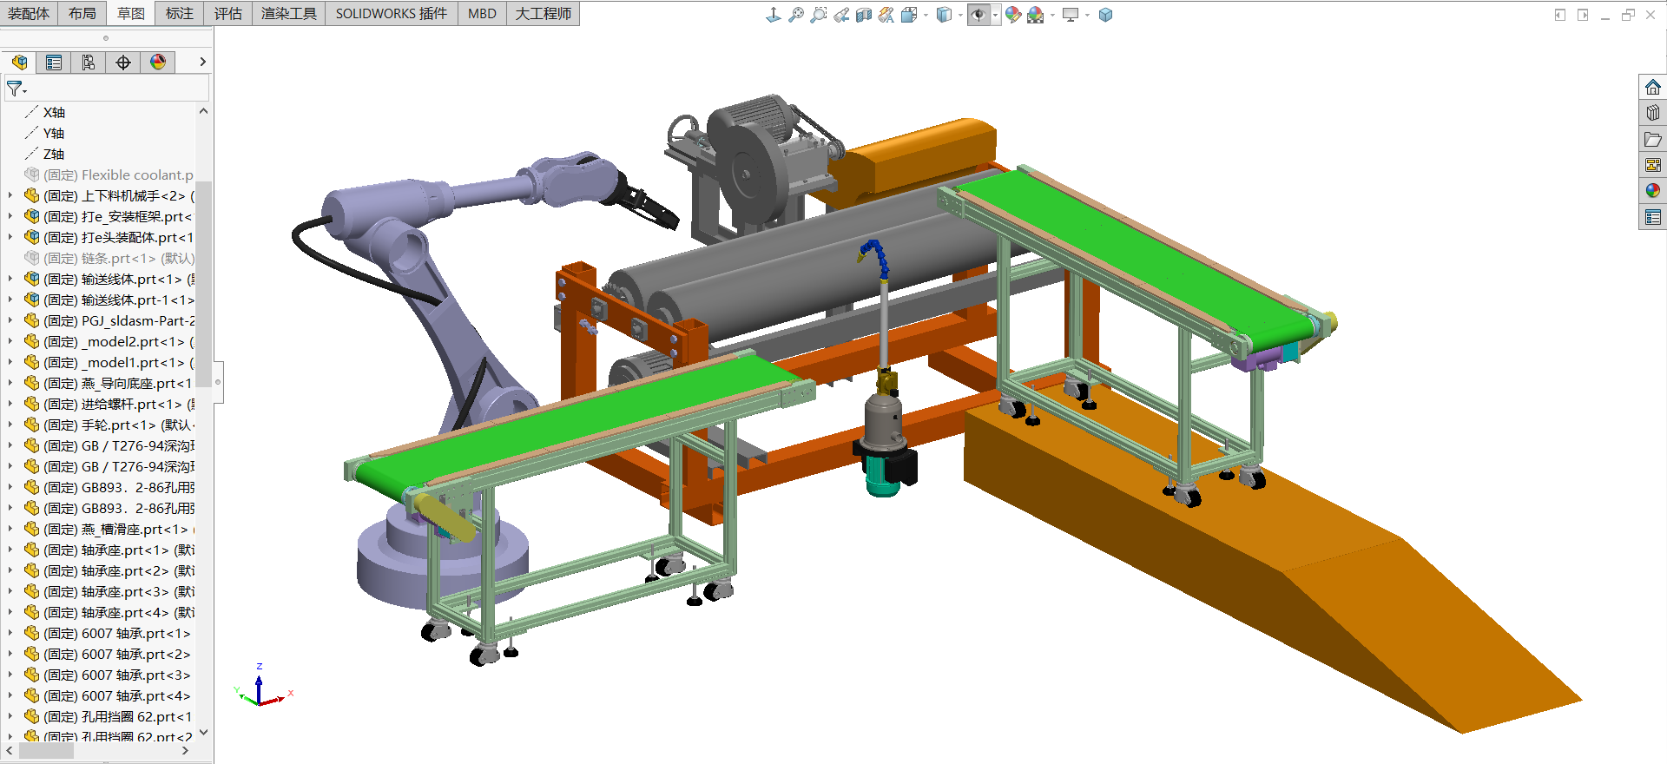1667x764 pixels.
Task: Select 轴承座.prt<3> item
Action: pyautogui.click(x=118, y=591)
